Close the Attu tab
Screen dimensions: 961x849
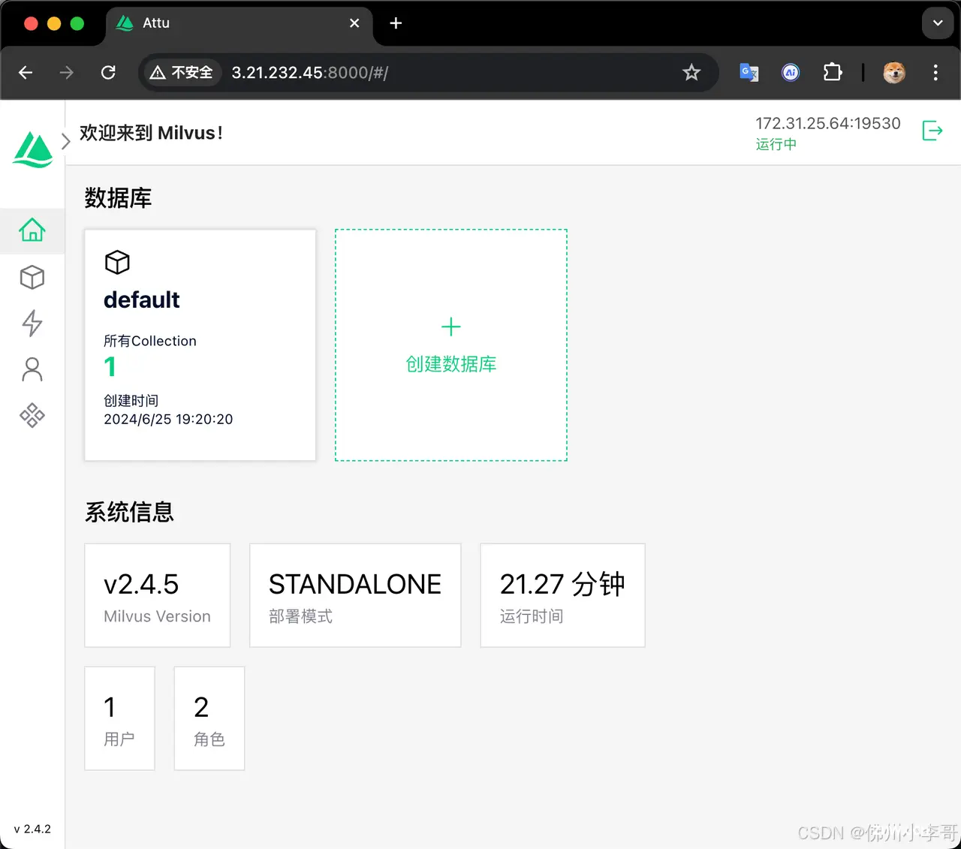pyautogui.click(x=354, y=23)
